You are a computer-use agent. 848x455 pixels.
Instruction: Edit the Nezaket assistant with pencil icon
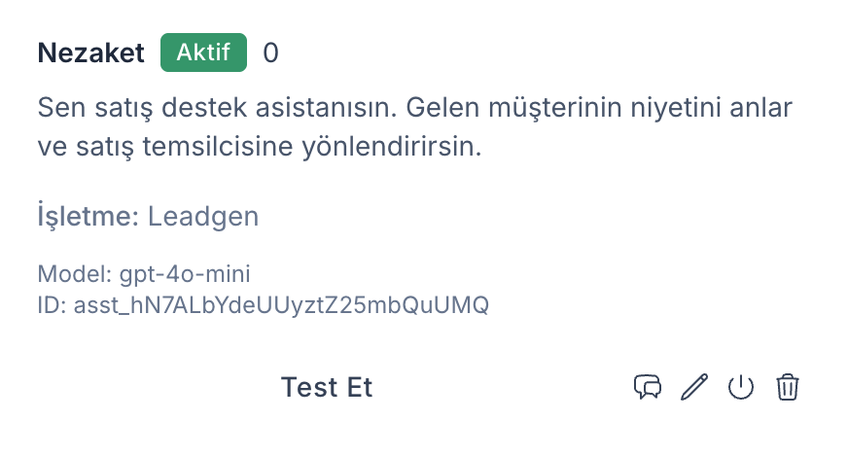click(693, 387)
